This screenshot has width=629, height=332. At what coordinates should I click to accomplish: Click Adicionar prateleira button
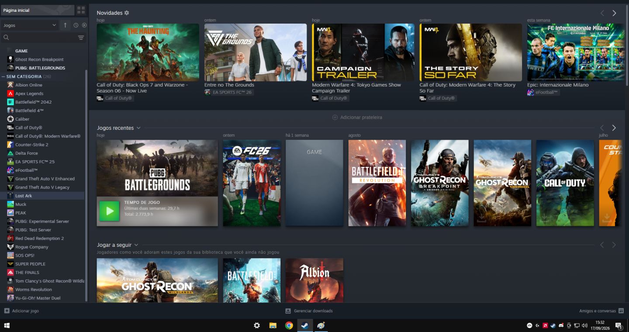pyautogui.click(x=357, y=118)
